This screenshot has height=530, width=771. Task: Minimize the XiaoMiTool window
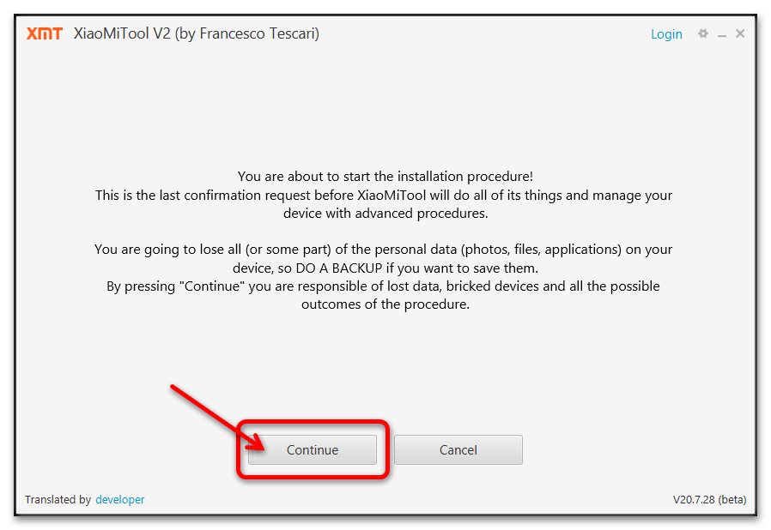pyautogui.click(x=722, y=34)
